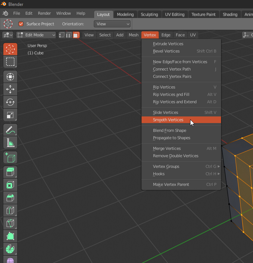Select the Spin tool
The height and width of the screenshot is (263, 253).
10,249
